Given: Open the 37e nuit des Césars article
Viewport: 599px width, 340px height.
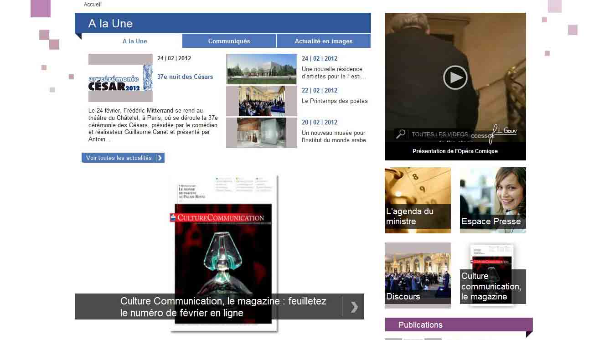Looking at the screenshot, I should pos(185,77).
